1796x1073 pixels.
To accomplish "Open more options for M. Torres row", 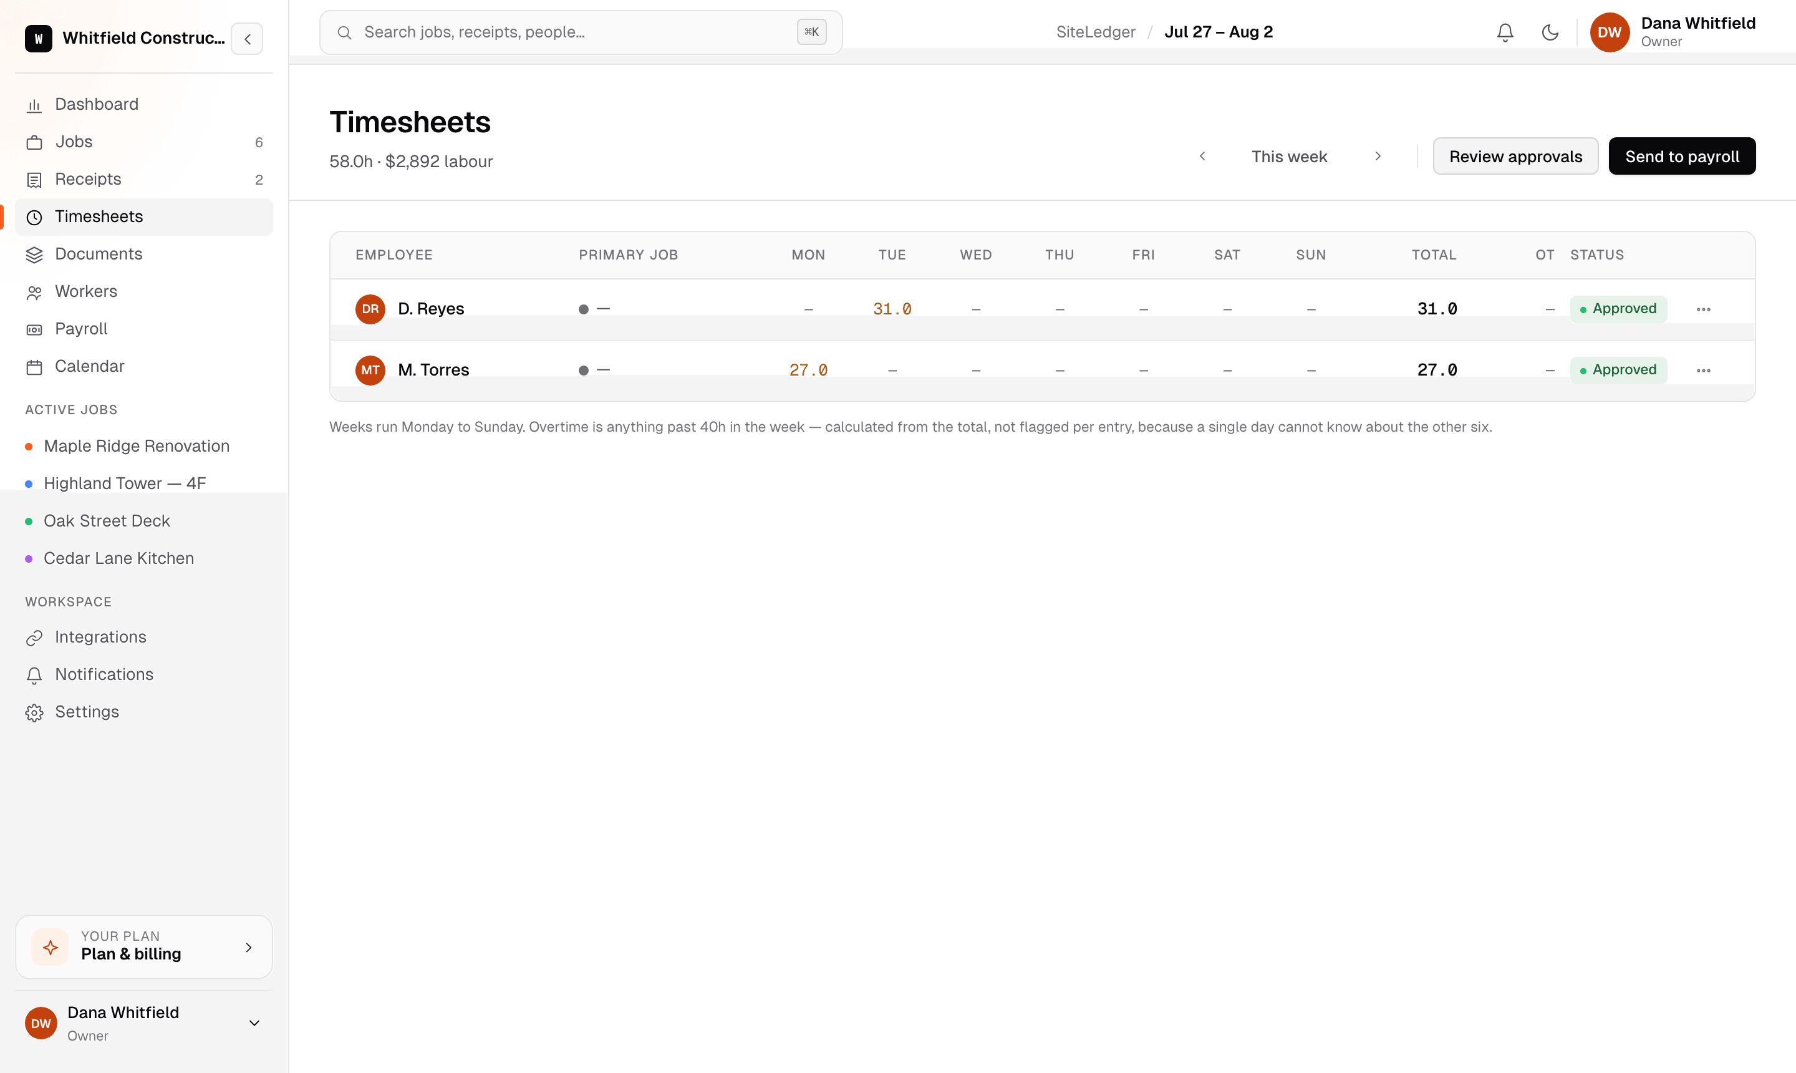I will 1704,371.
